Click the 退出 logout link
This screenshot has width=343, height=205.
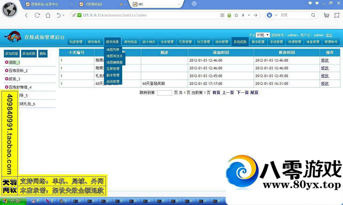click(x=329, y=35)
